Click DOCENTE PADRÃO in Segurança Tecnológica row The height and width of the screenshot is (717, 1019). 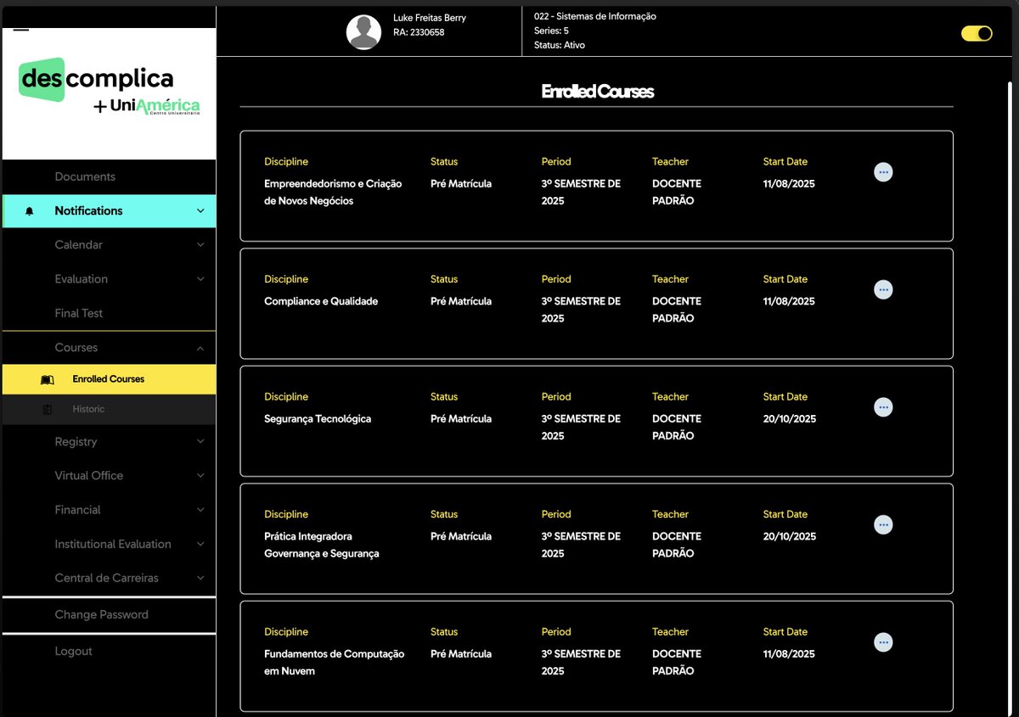[677, 427]
